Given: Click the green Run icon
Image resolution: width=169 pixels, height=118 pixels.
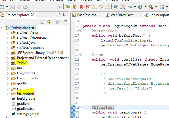Looking at the screenshot, I should pyautogui.click(x=140, y=7).
